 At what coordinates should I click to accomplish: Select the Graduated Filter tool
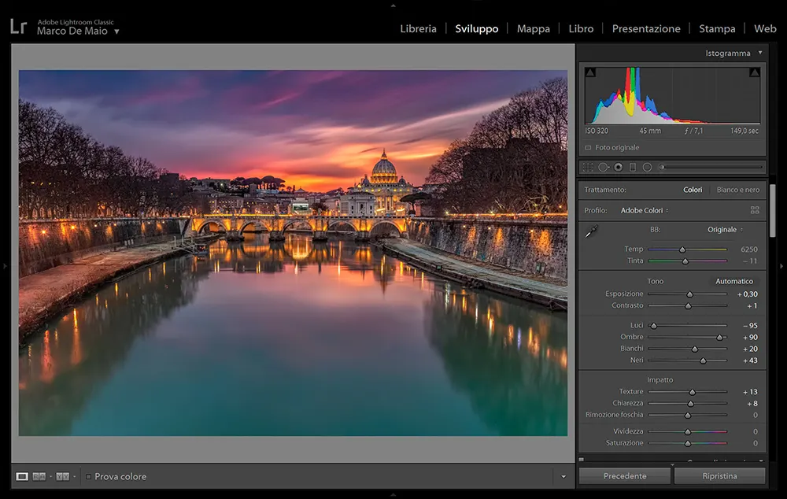tap(633, 167)
